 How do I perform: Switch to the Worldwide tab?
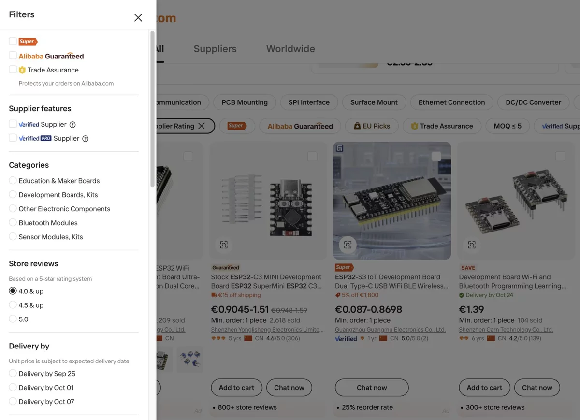pyautogui.click(x=290, y=49)
